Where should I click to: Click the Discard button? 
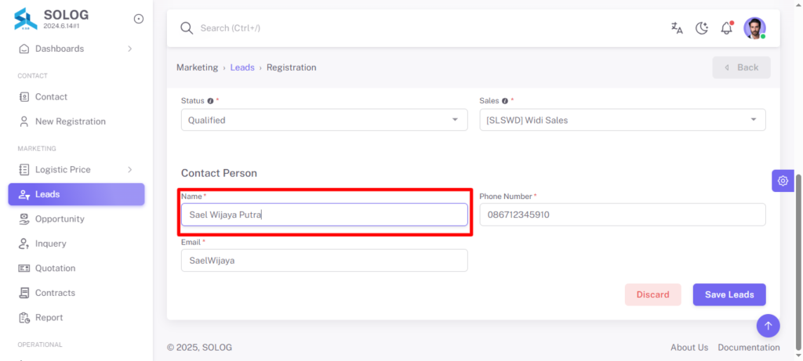653,294
